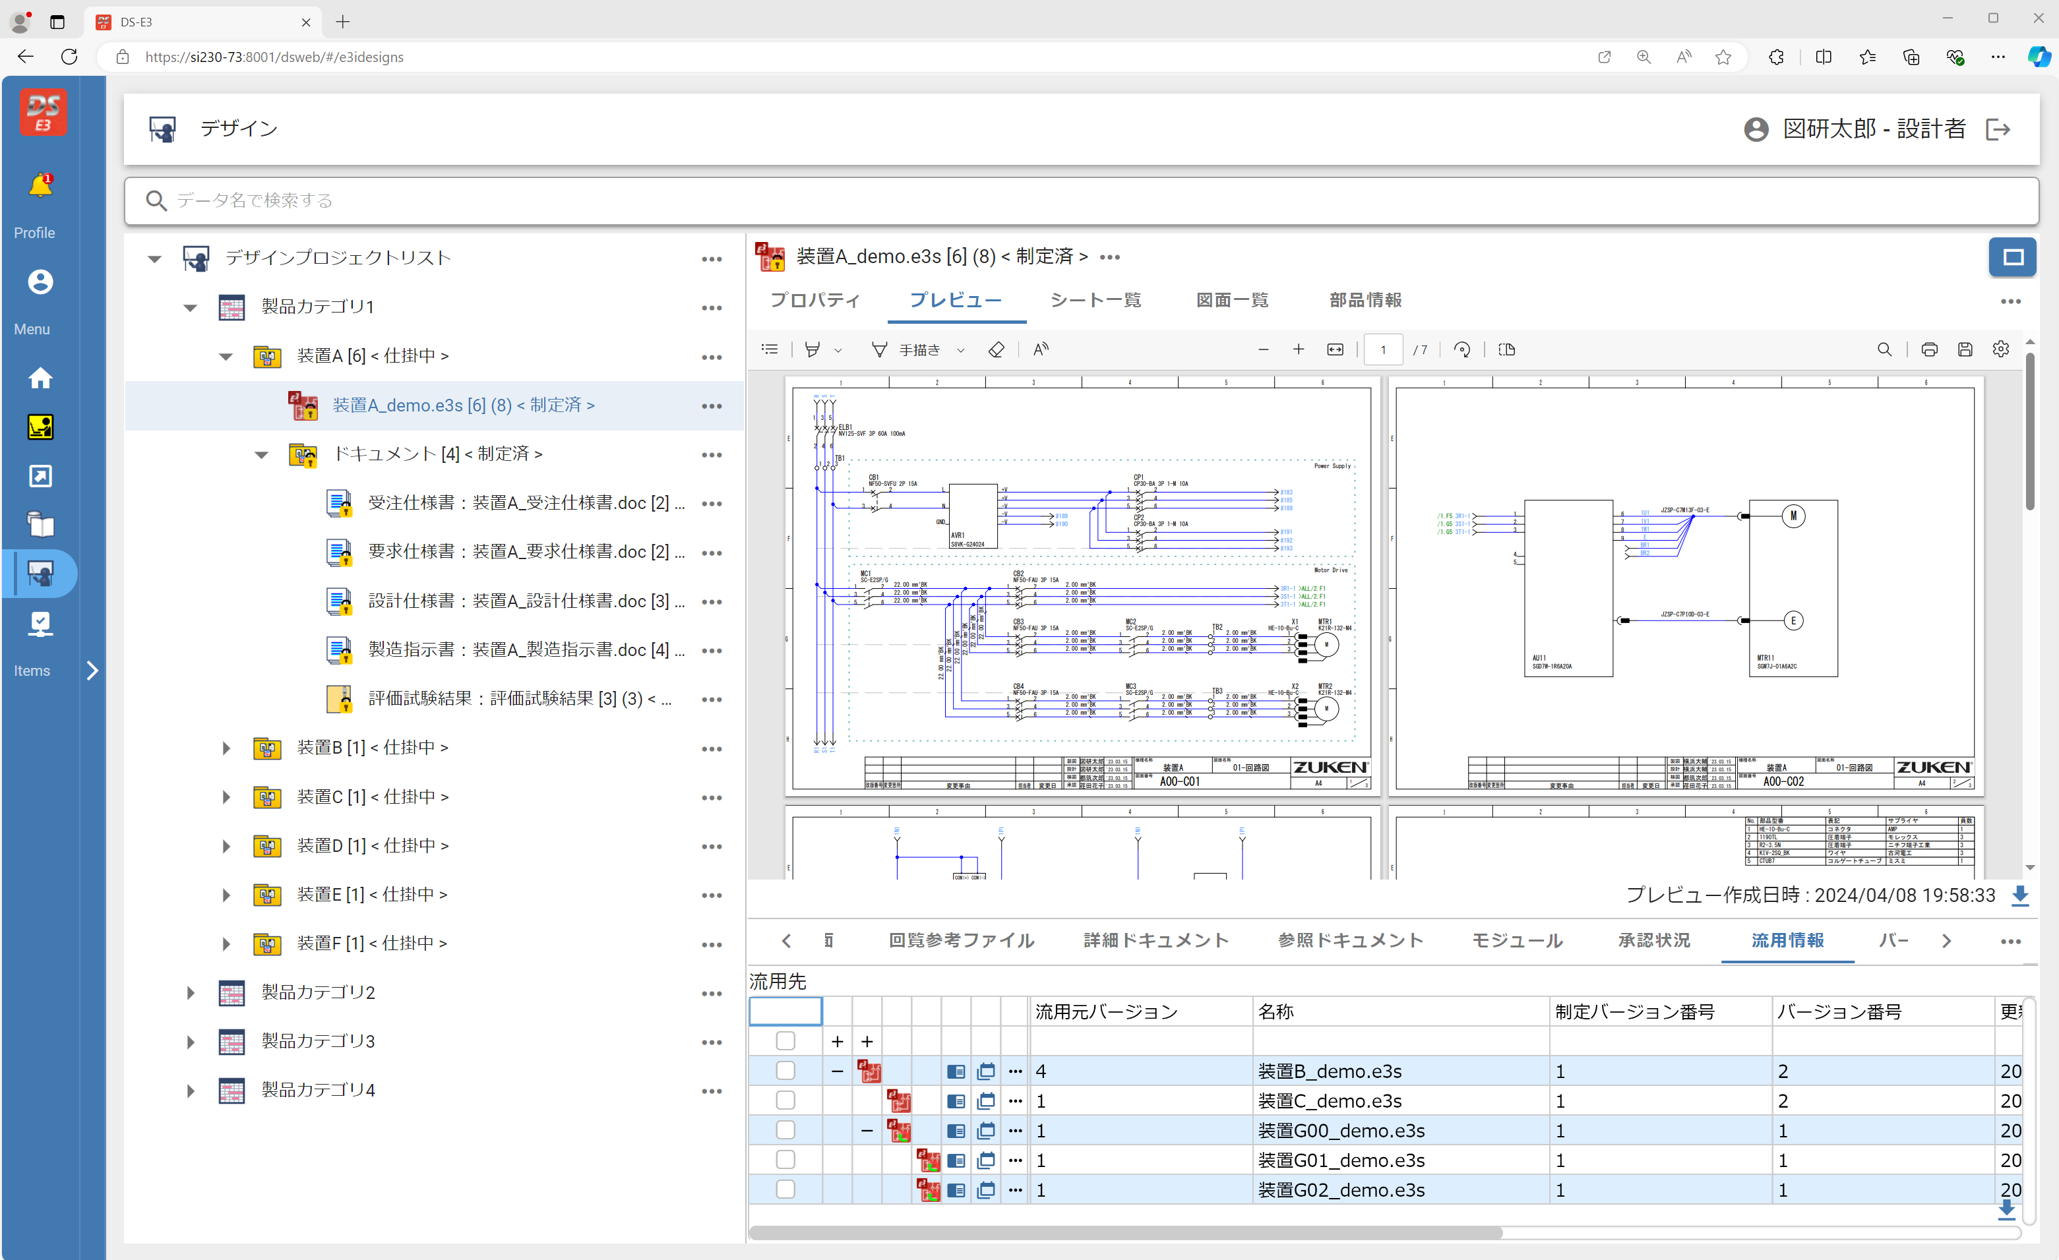Expand the Items sidebar arrow
The height and width of the screenshot is (1260, 2059).
tap(92, 670)
